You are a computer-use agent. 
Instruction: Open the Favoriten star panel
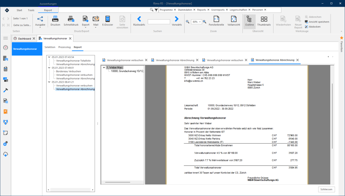(x=342, y=38)
